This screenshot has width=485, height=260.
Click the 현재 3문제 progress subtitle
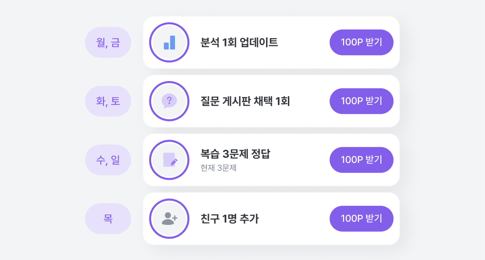[218, 168]
